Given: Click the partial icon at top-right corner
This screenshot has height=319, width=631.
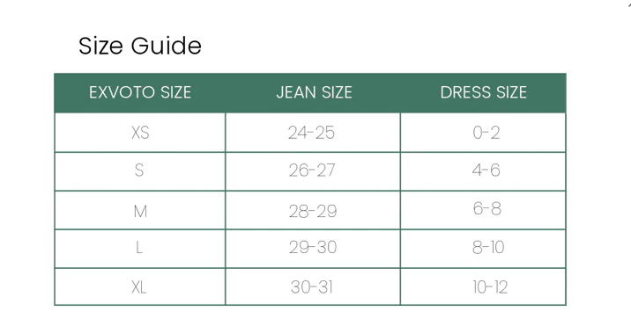Looking at the screenshot, I should click(629, 4).
